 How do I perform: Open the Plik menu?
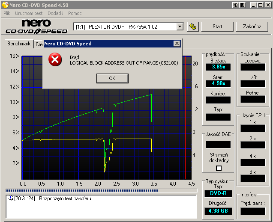click(7, 13)
